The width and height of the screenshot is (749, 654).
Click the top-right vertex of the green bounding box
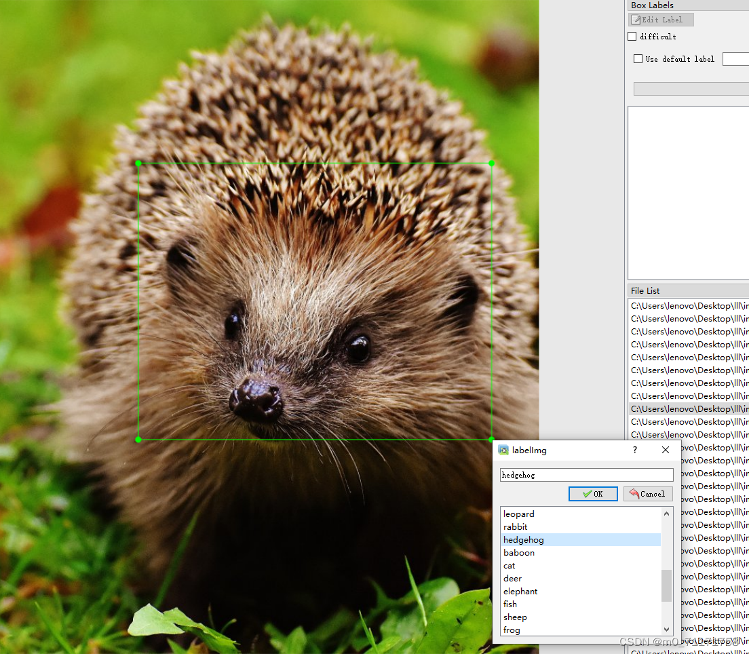(491, 163)
